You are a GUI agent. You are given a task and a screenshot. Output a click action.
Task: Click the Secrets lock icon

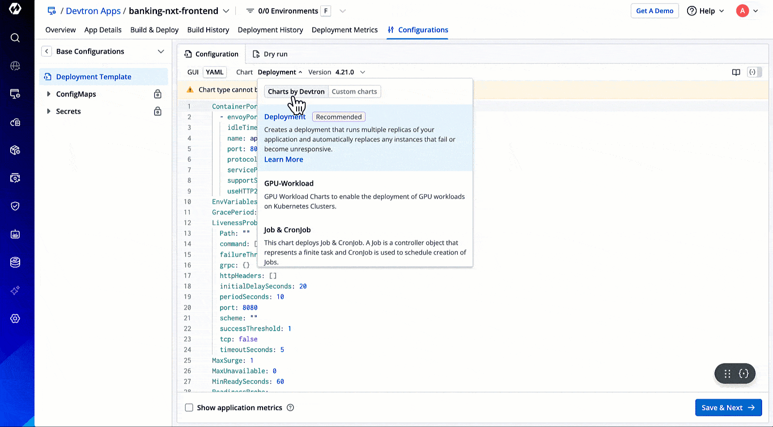(157, 111)
